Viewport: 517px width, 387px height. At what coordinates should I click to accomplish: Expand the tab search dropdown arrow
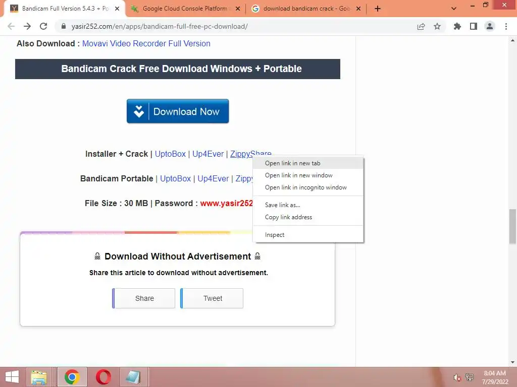[x=454, y=9]
